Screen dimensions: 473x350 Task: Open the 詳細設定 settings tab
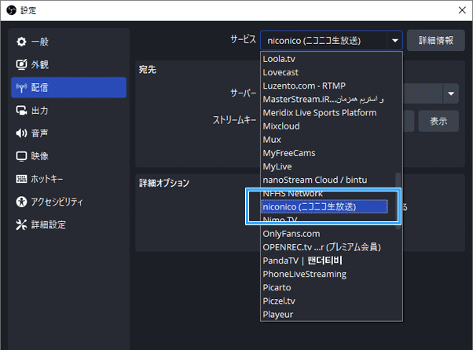point(69,224)
